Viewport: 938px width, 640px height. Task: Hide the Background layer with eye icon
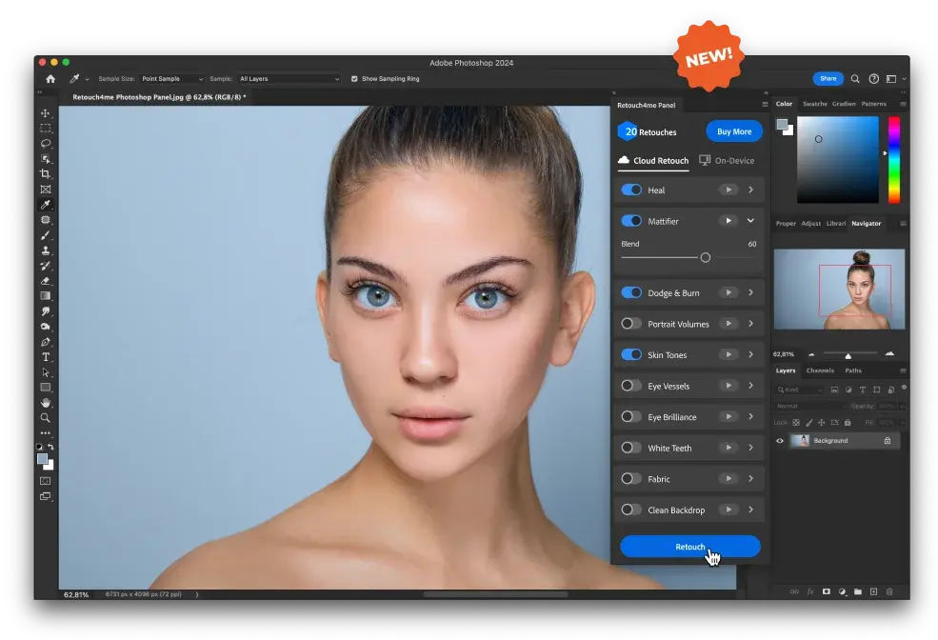click(x=780, y=441)
